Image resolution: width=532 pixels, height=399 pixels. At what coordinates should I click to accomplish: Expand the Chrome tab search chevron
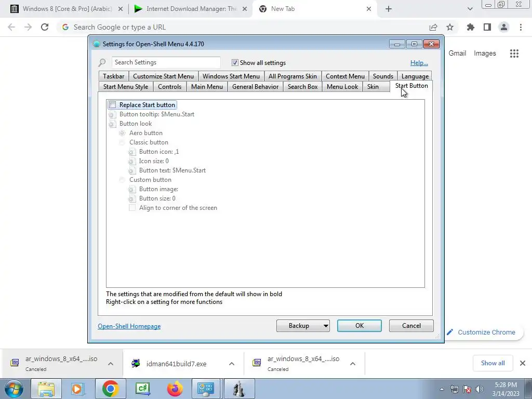470,9
